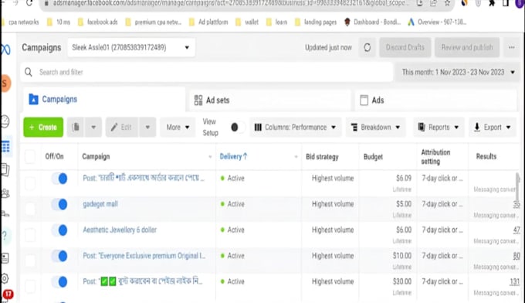The image size is (525, 303).
Task: Open the Breakdown dropdown
Action: 376,127
